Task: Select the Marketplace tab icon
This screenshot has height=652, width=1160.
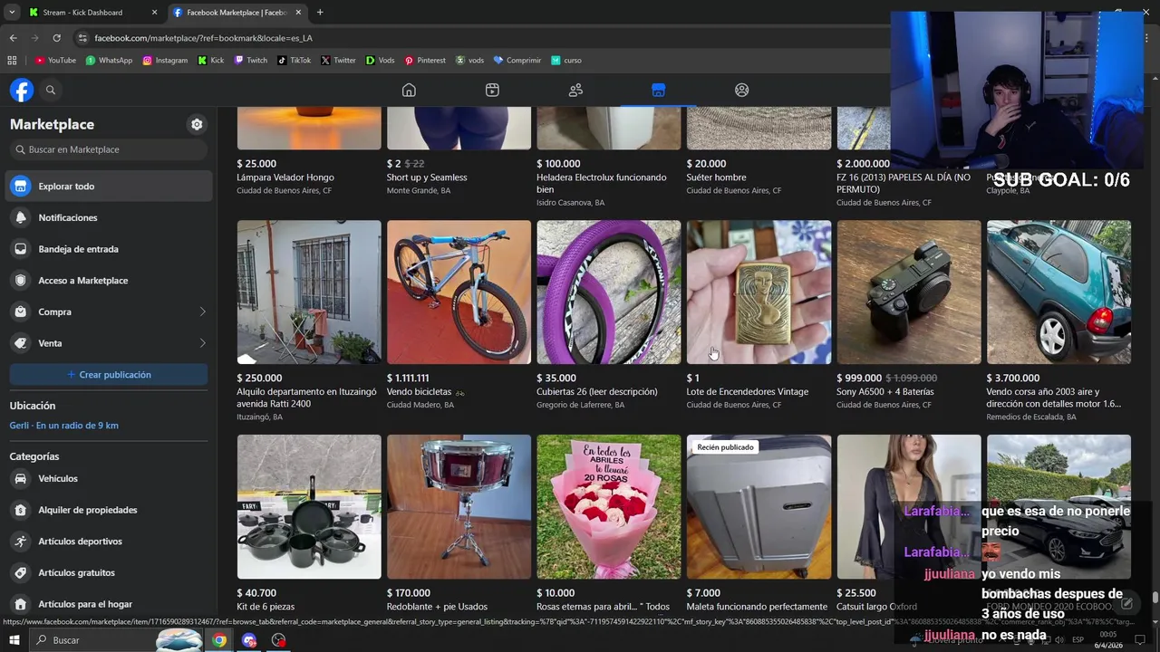Action: click(658, 90)
